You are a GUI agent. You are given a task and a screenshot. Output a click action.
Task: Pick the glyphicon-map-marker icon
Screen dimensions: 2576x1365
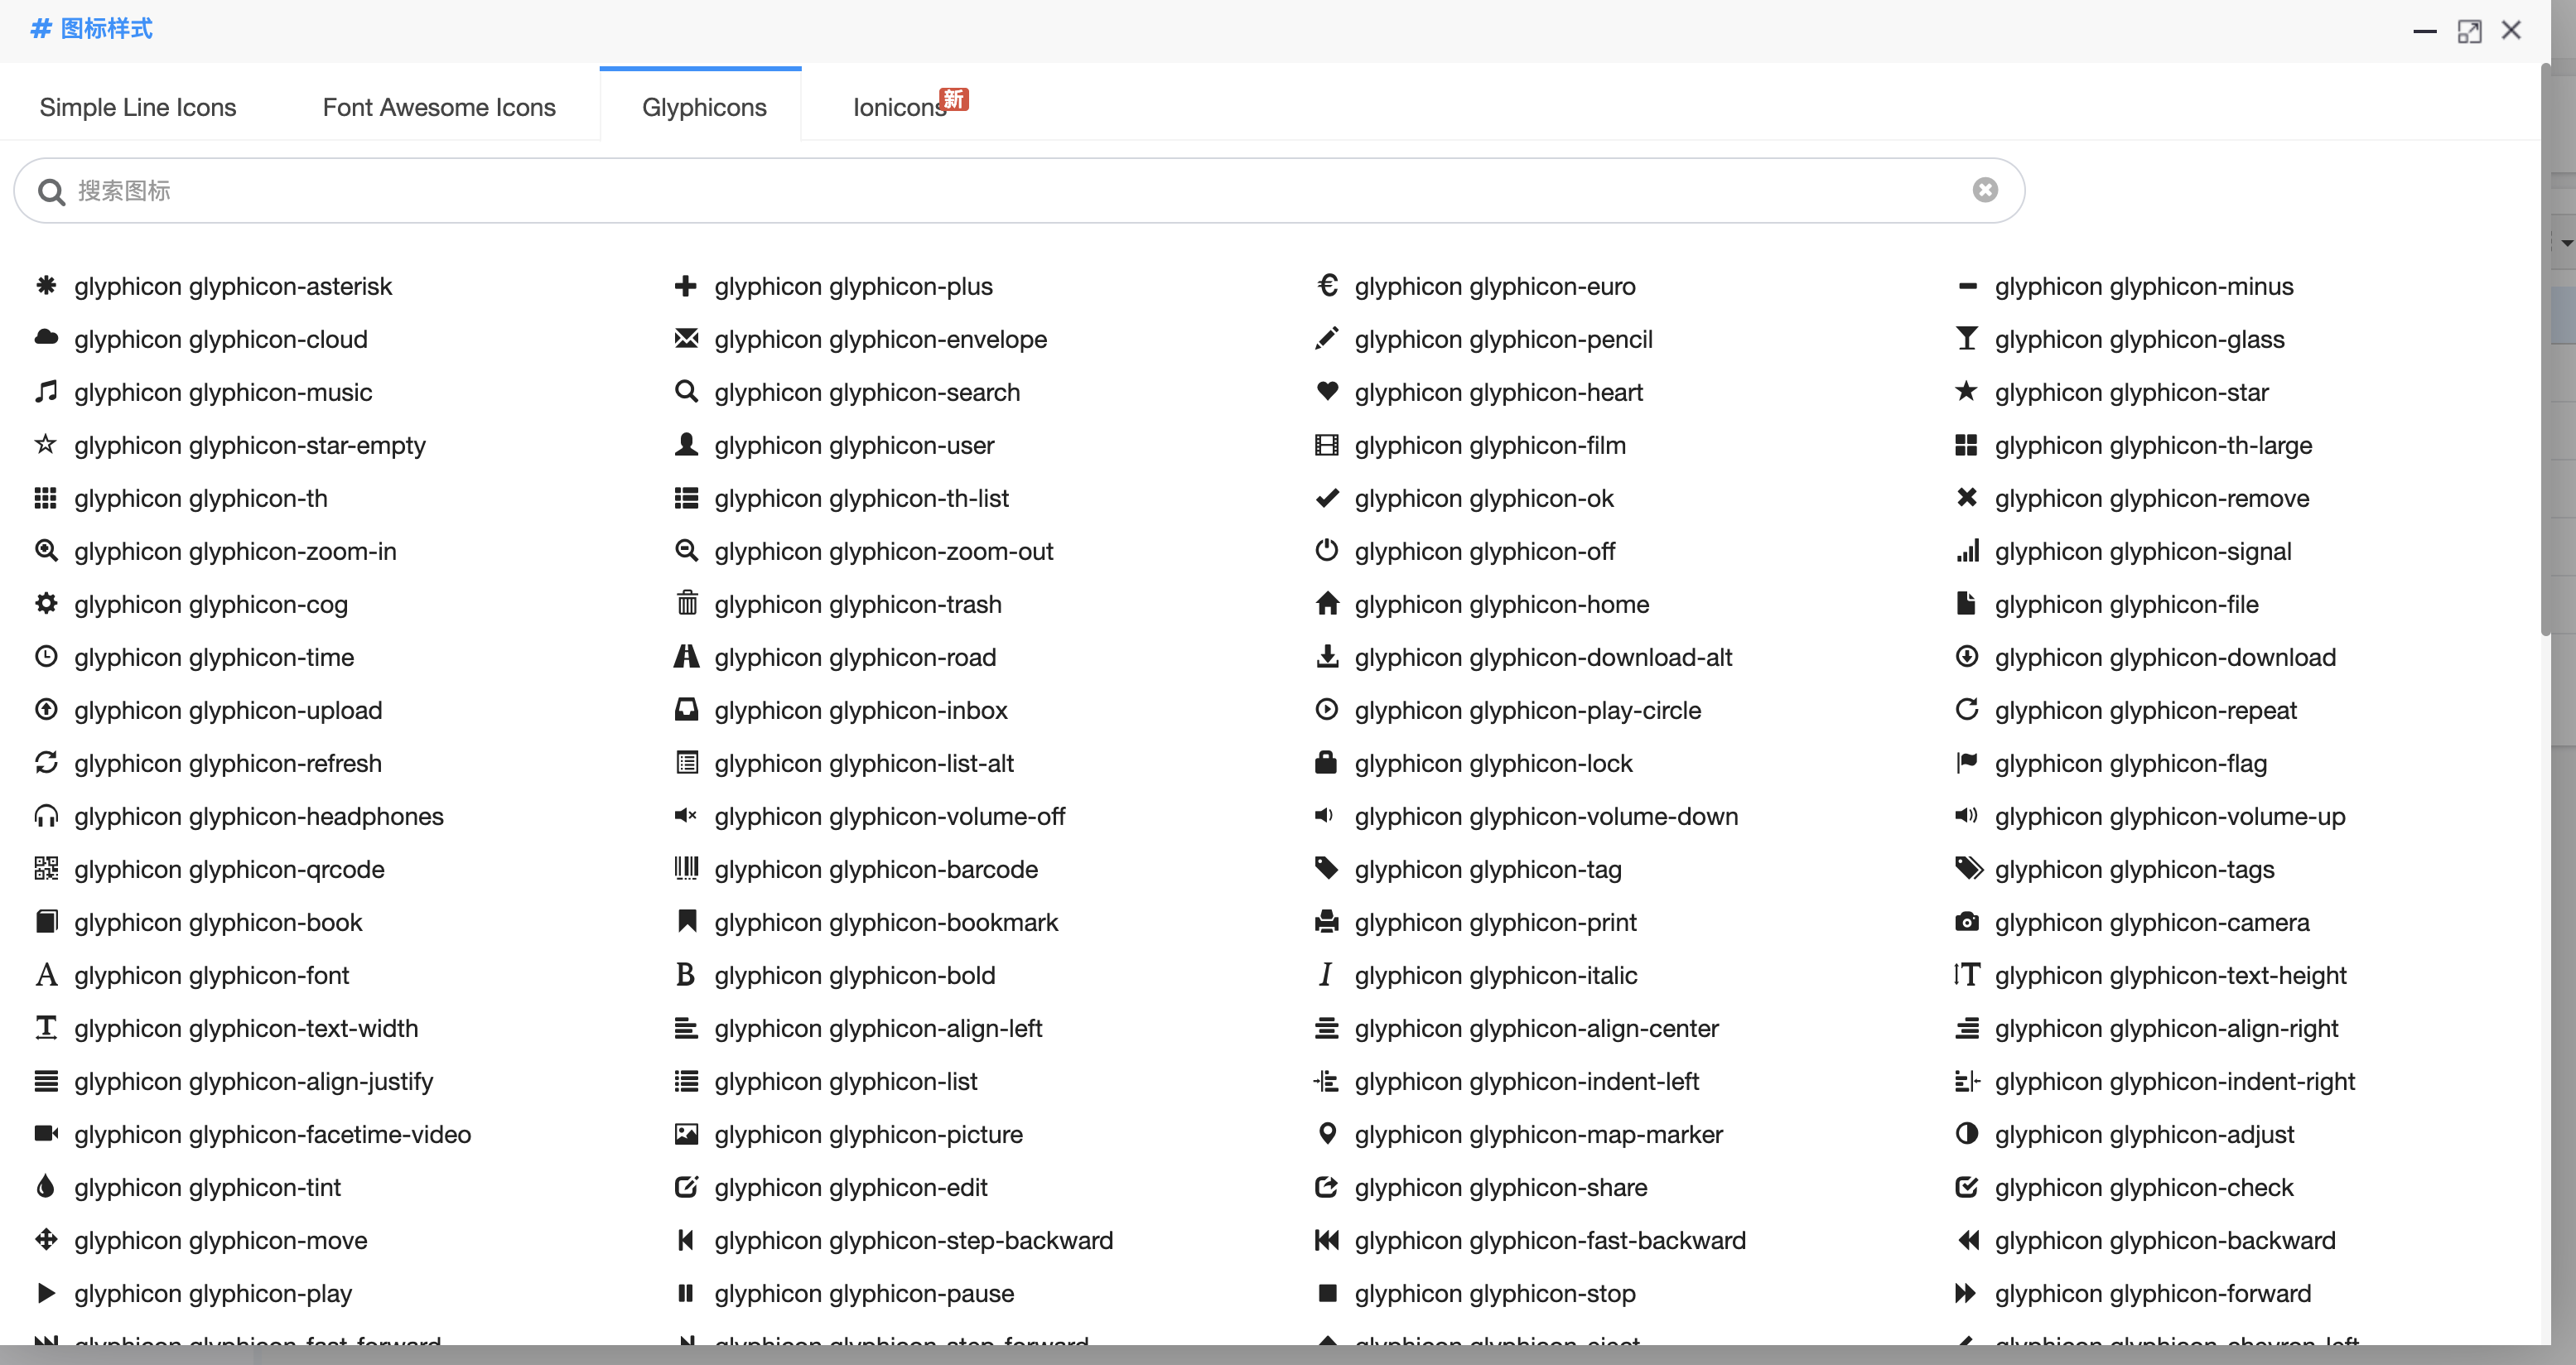tap(1326, 1134)
